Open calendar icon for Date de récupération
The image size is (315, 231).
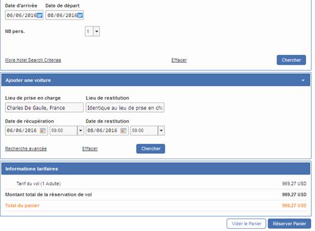(x=43, y=131)
